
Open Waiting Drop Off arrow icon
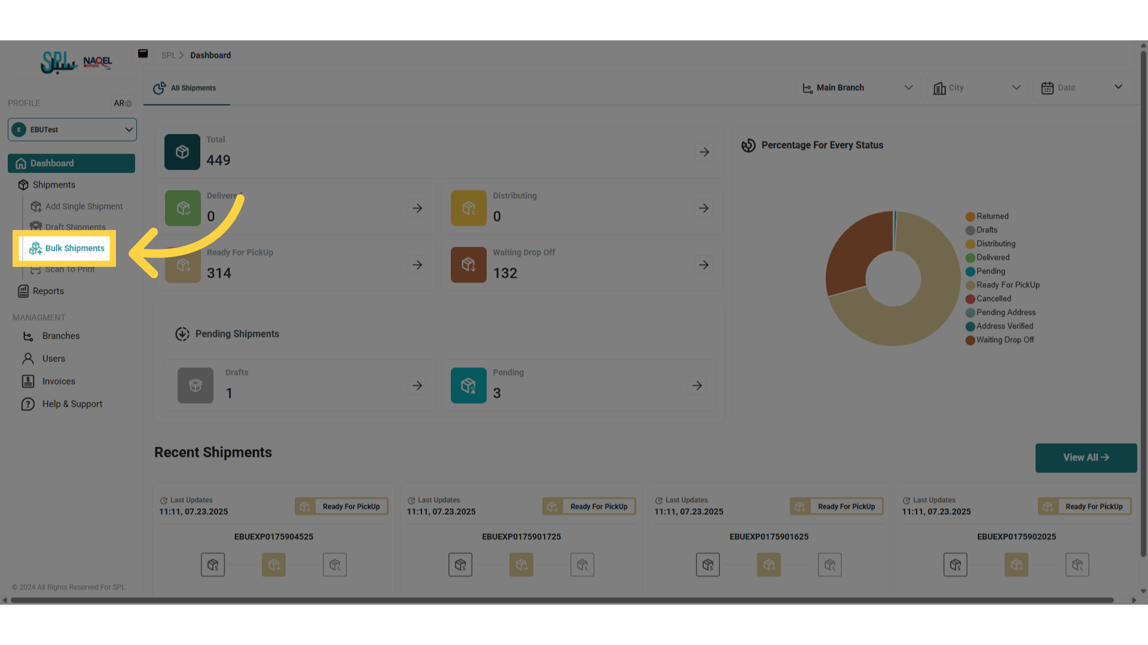(704, 265)
